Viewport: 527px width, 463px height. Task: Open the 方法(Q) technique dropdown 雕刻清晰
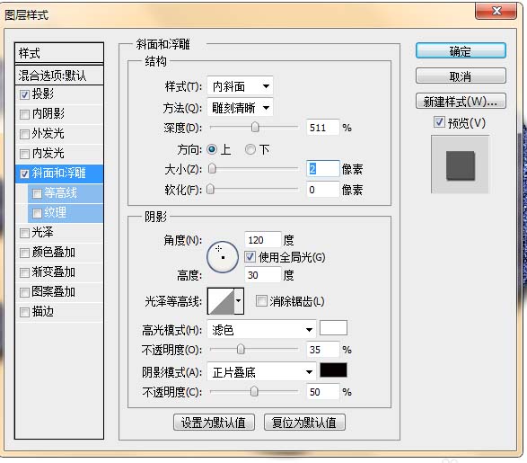pyautogui.click(x=240, y=108)
